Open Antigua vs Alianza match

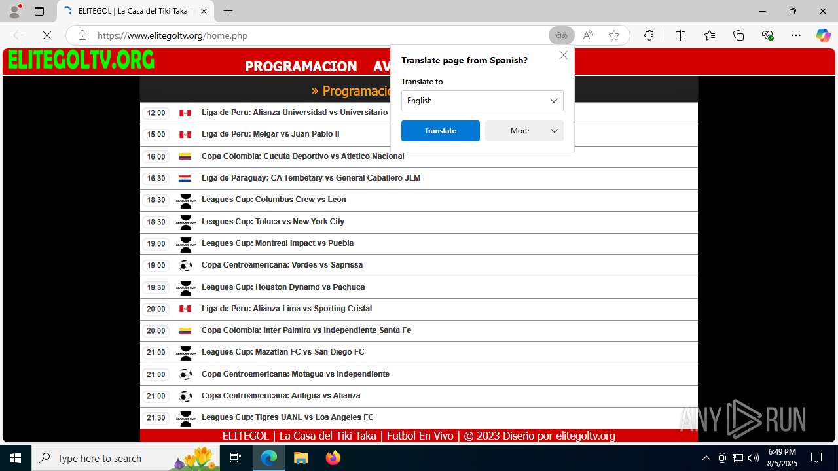click(x=281, y=396)
